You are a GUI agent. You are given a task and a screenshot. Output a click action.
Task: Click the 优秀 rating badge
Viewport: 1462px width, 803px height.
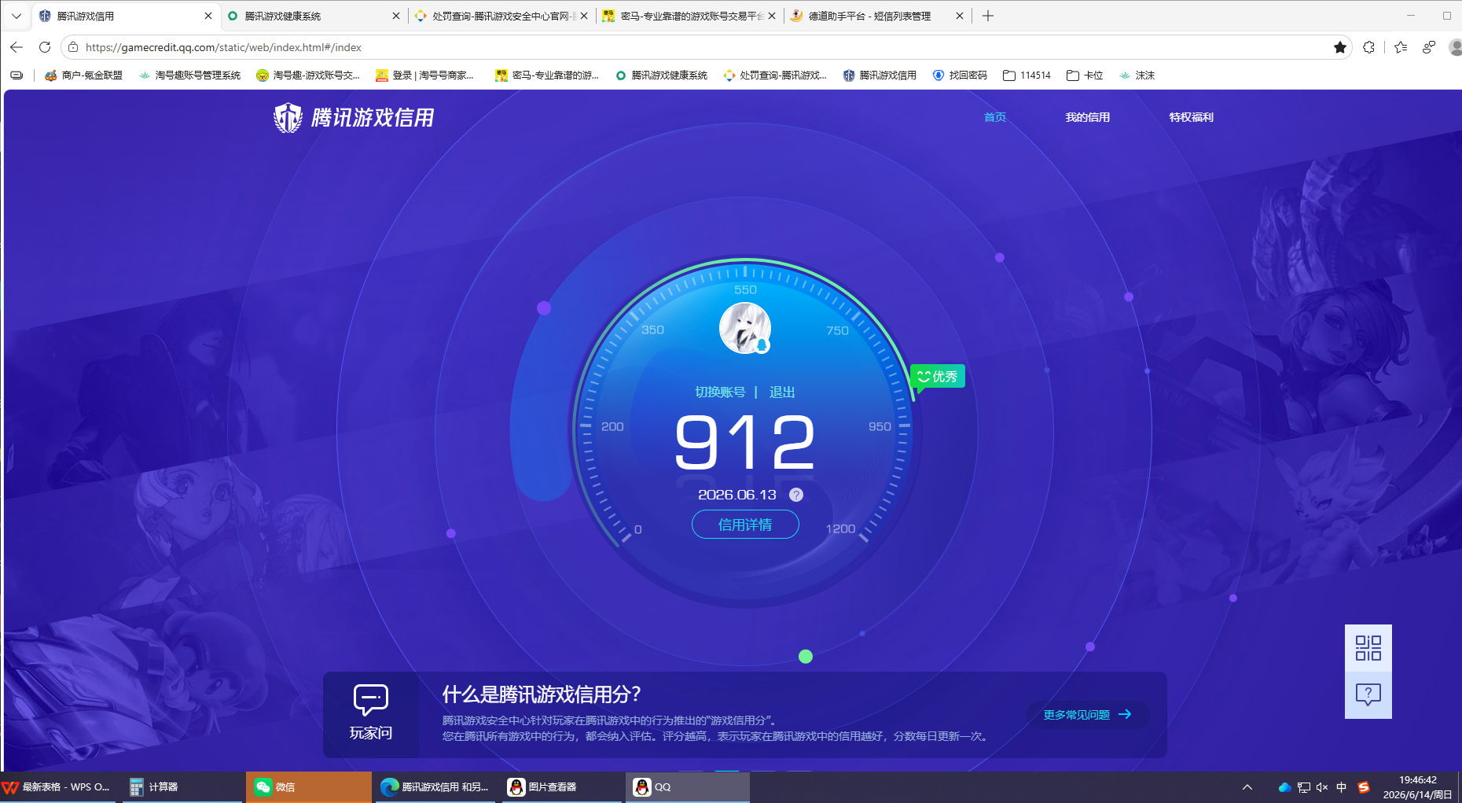938,377
